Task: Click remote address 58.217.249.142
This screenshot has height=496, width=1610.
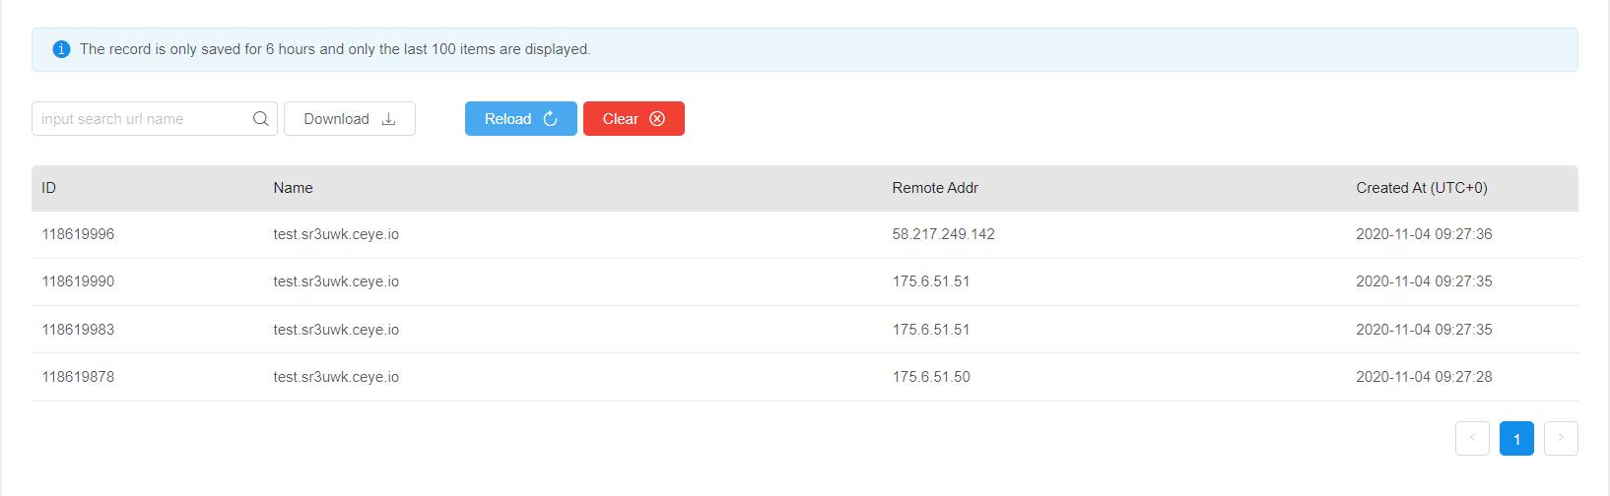Action: 943,234
